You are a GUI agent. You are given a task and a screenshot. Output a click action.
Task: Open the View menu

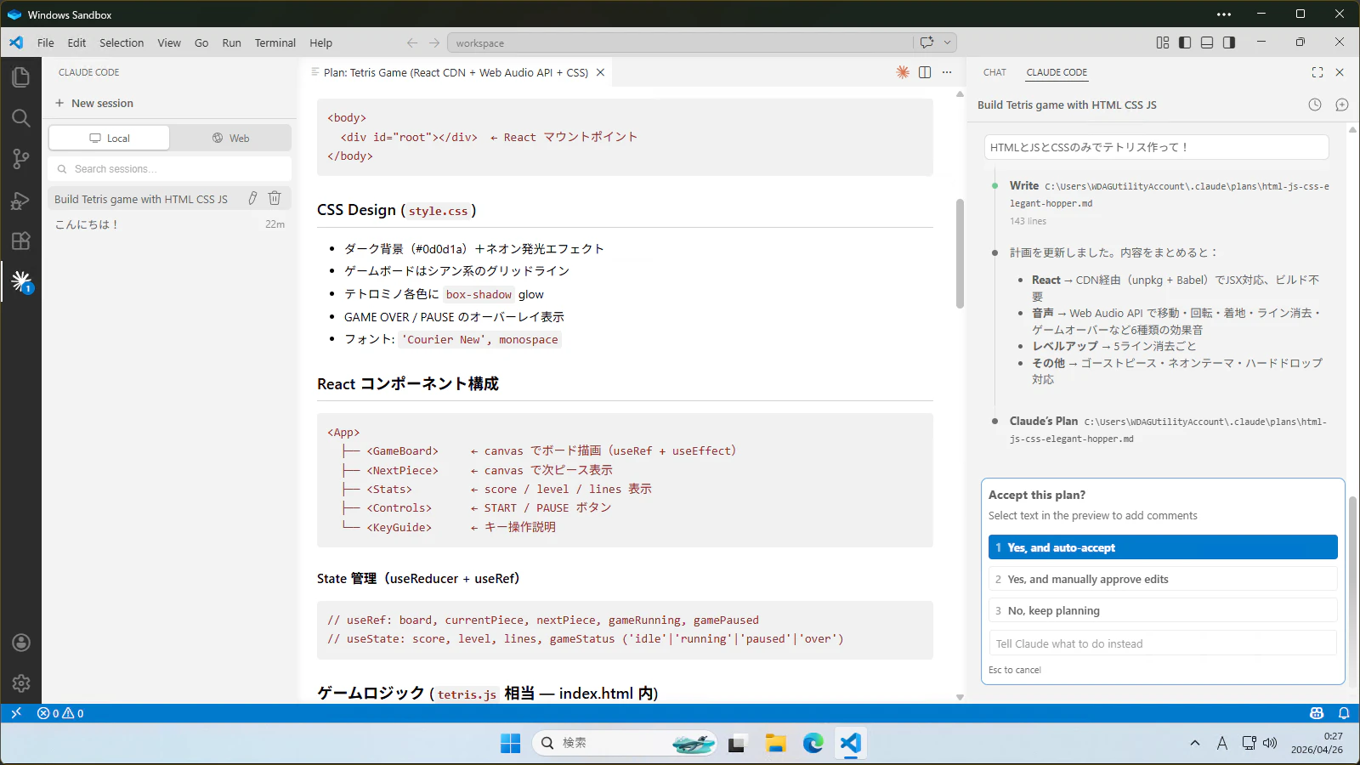pyautogui.click(x=169, y=42)
